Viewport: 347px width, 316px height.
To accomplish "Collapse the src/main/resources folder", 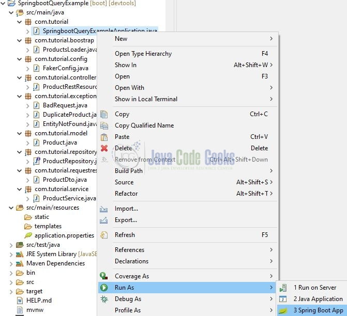I will click(x=11, y=208).
